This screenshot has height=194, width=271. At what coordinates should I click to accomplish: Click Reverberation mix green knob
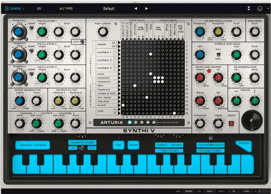[236, 78]
